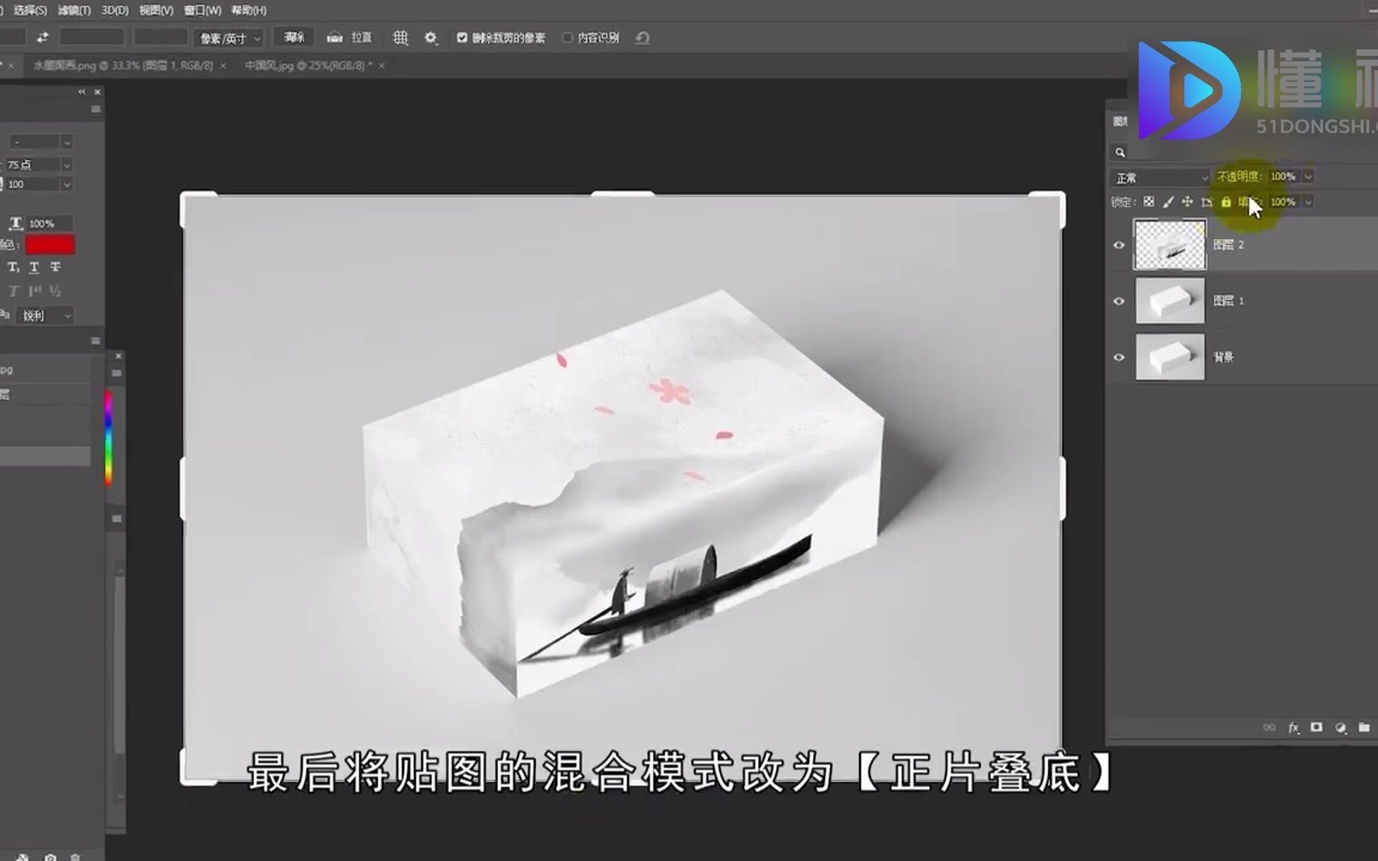The height and width of the screenshot is (861, 1378).
Task: Click the 清除 clear button
Action: [x=294, y=37]
